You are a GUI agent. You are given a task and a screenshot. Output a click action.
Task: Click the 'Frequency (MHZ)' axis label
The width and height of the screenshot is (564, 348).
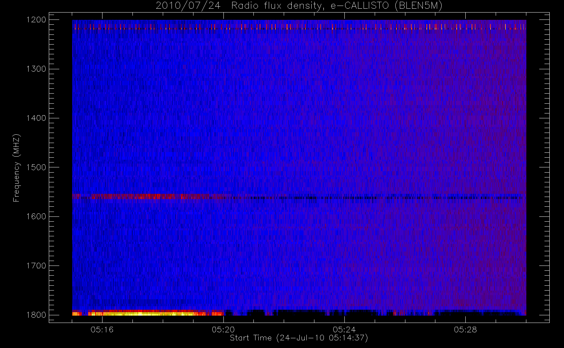16,168
